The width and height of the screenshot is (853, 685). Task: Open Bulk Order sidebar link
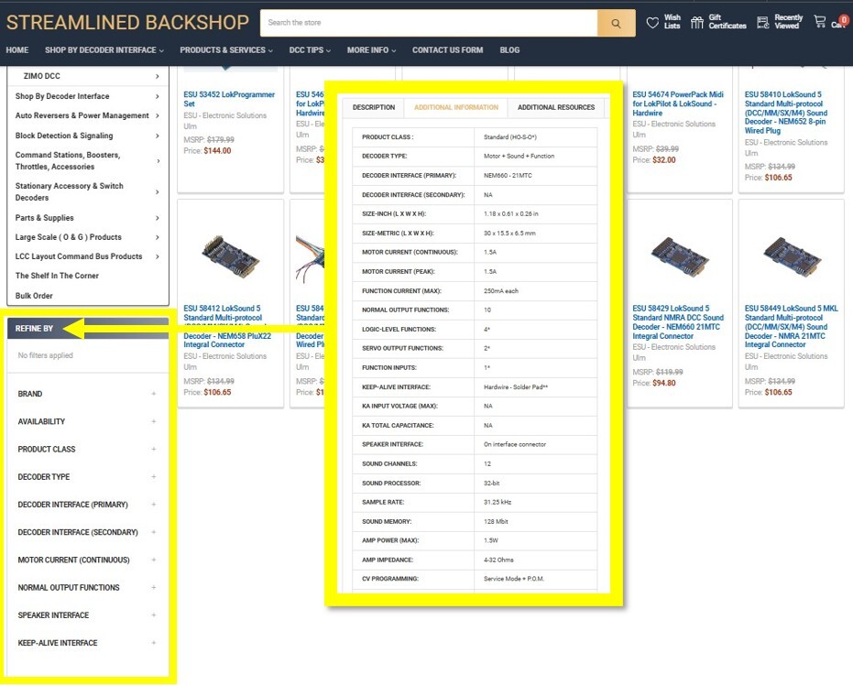pyautogui.click(x=34, y=296)
